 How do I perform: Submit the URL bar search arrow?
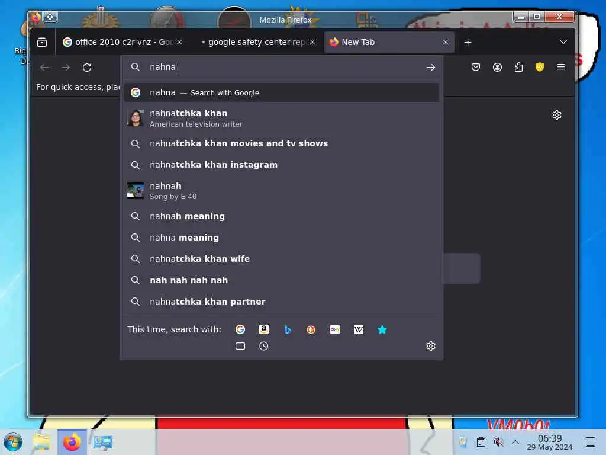pos(431,68)
